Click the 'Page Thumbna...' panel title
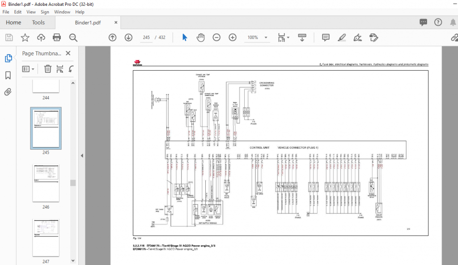 point(42,54)
